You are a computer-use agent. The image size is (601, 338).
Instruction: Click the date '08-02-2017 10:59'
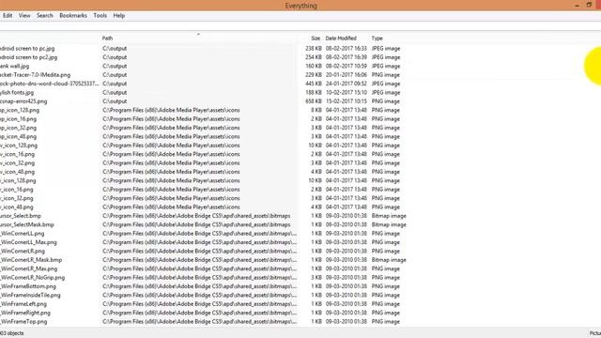coord(347,67)
